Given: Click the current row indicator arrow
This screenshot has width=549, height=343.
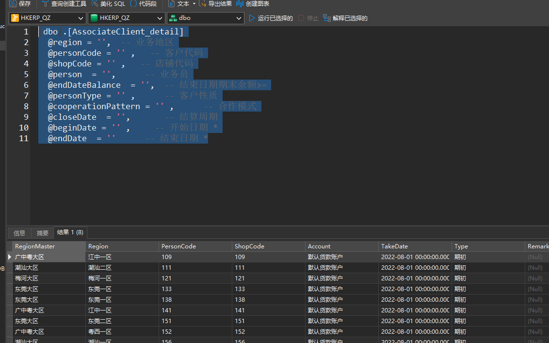Looking at the screenshot, I should point(9,257).
